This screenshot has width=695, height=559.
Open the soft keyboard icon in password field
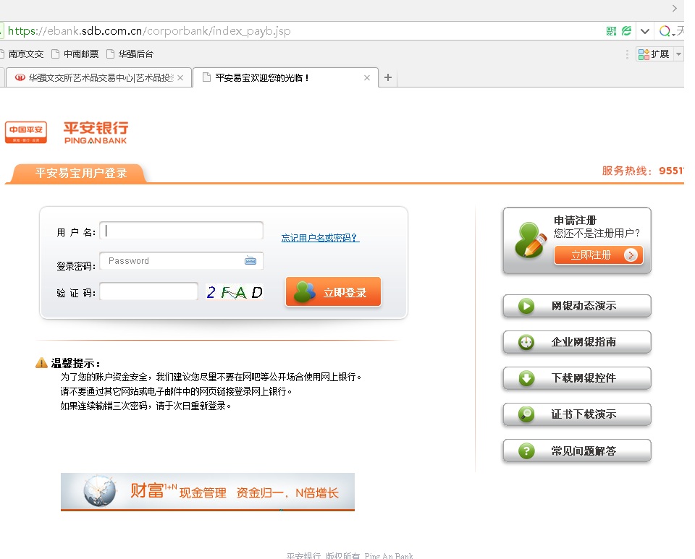pos(250,260)
